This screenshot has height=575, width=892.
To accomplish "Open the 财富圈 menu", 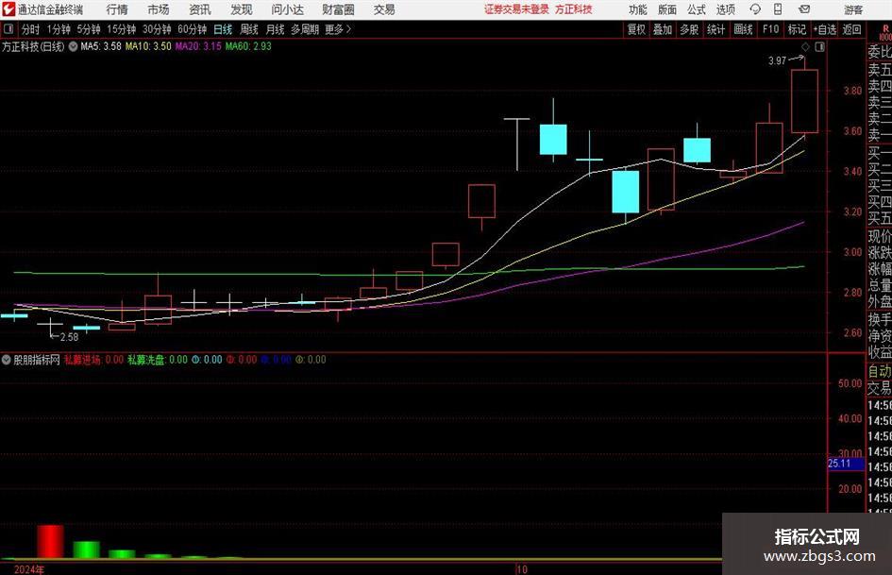I will tap(338, 9).
